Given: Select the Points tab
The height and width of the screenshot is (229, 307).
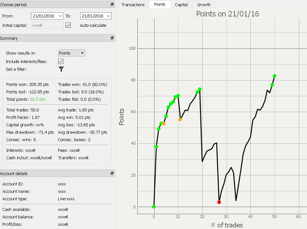Looking at the screenshot, I should point(160,4).
